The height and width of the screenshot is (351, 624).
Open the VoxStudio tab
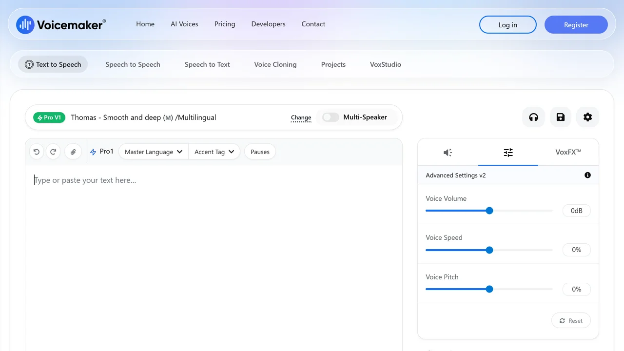[386, 64]
